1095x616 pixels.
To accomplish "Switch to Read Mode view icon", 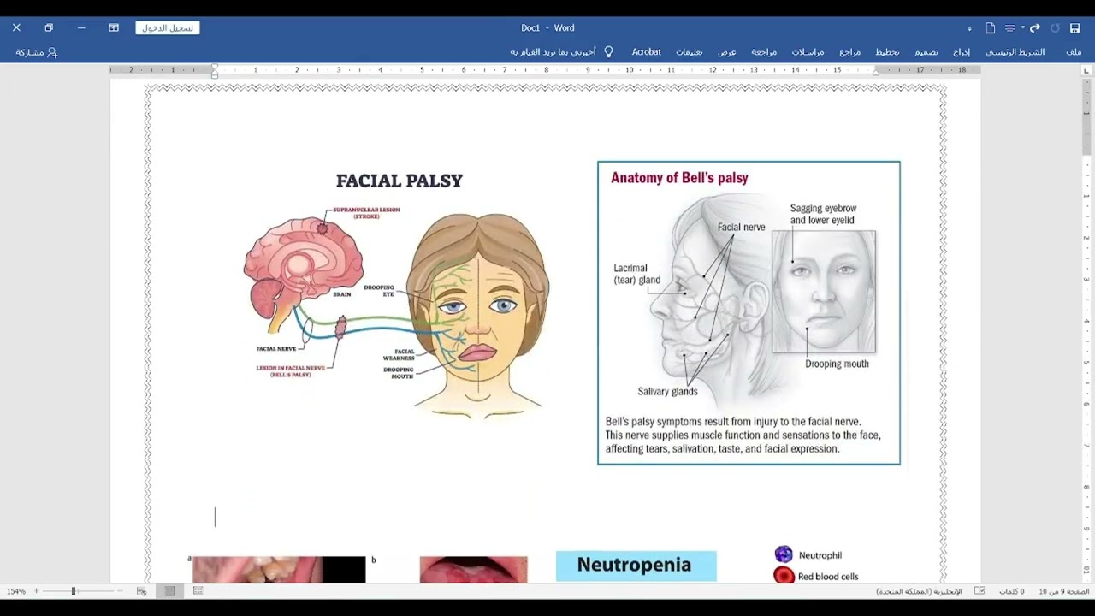I will (198, 591).
